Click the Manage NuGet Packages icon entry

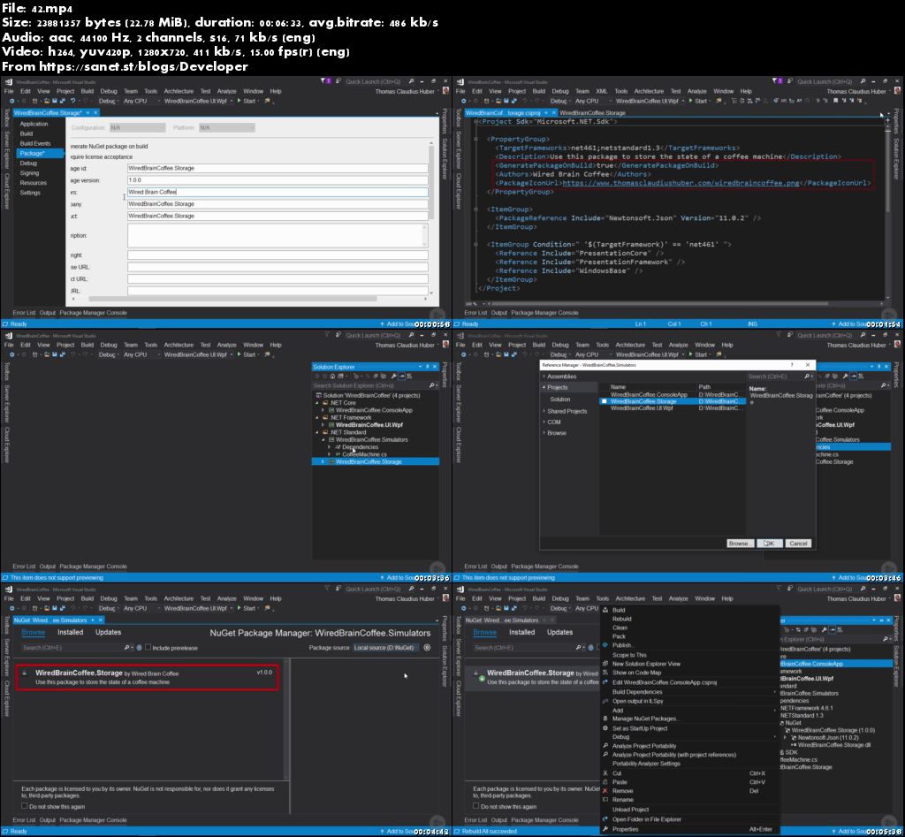pos(605,719)
